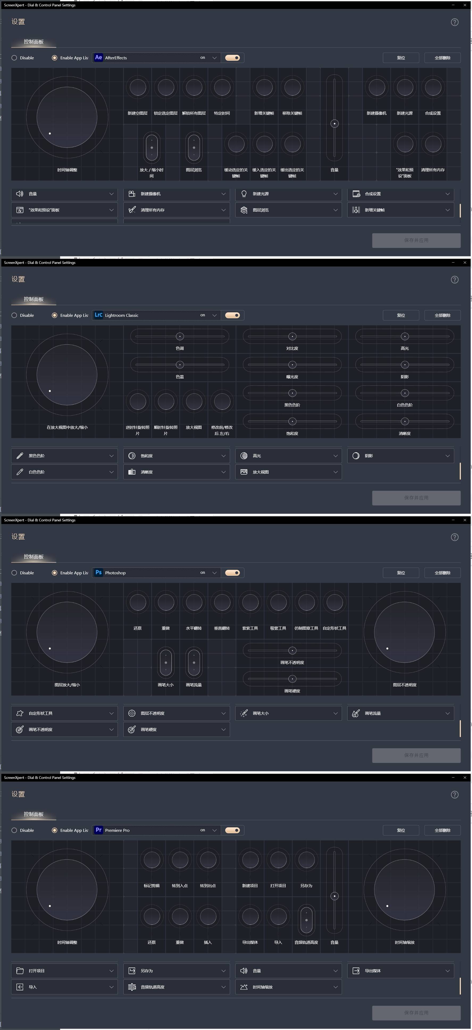Click composition icon of AfterEffects 合成设置 list row
The image size is (472, 1030).
tap(356, 194)
